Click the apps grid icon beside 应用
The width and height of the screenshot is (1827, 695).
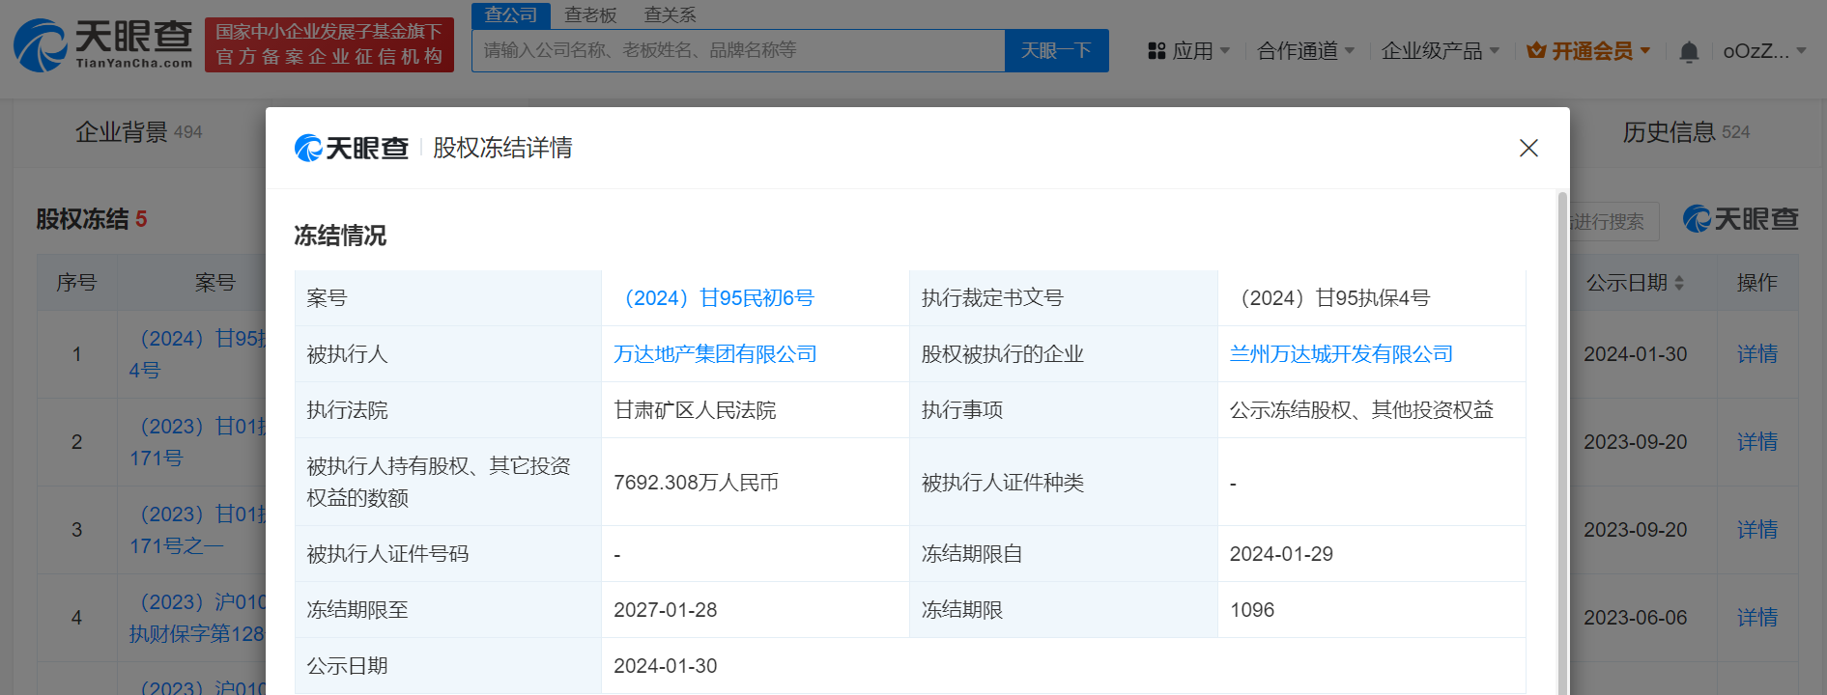[x=1156, y=50]
